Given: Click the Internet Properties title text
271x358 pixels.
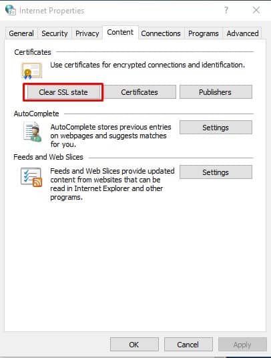Looking at the screenshot, I should [x=52, y=11].
